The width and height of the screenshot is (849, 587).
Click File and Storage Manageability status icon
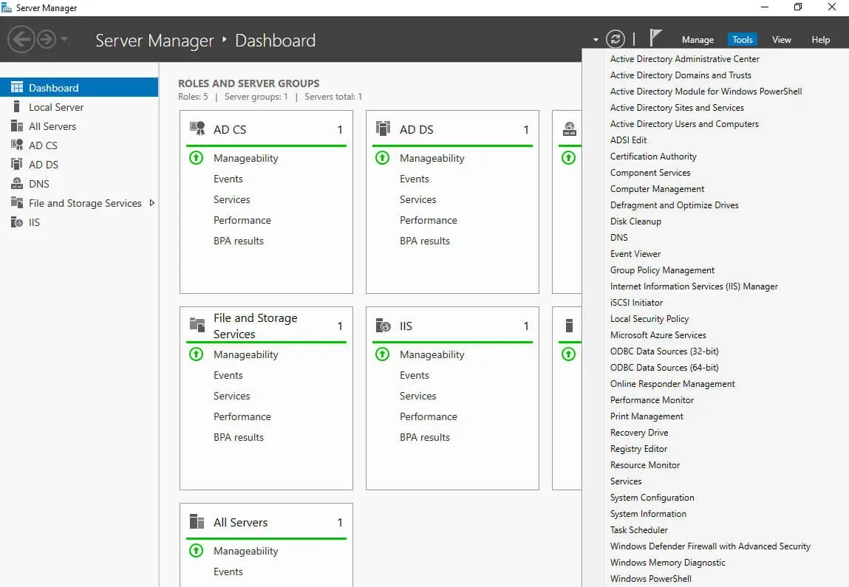tap(196, 354)
